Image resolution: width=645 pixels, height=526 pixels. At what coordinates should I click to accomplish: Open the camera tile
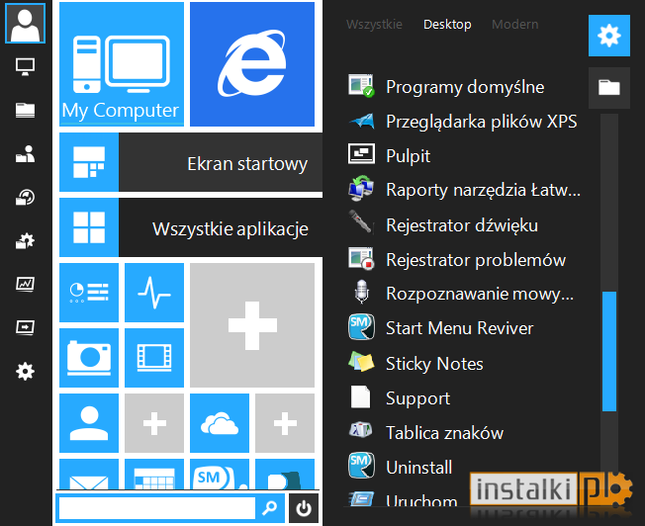click(x=89, y=358)
